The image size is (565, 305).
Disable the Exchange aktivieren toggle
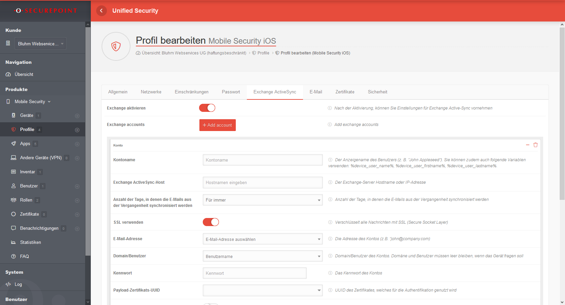[207, 108]
